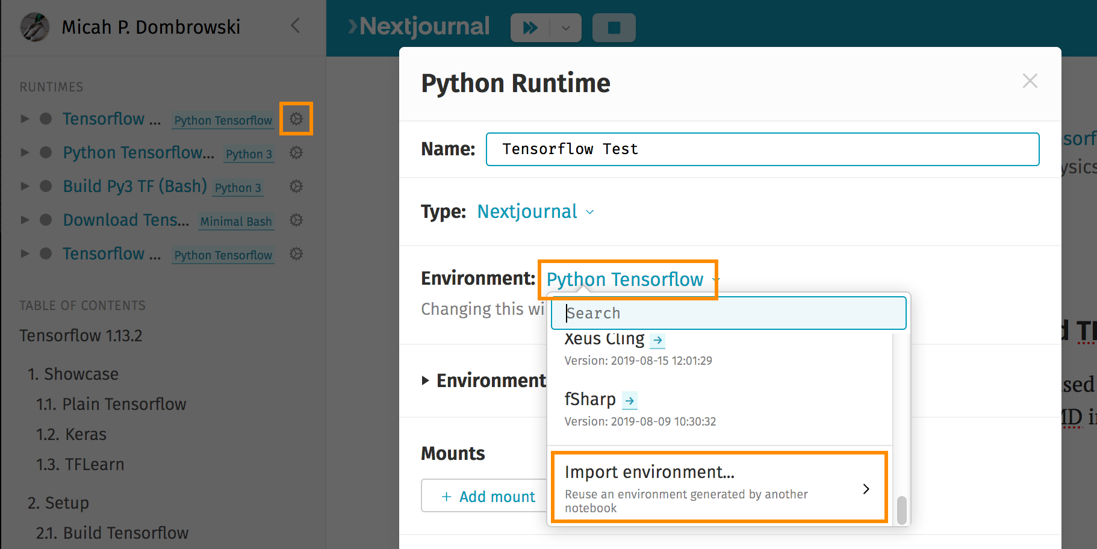The width and height of the screenshot is (1097, 549).
Task: Expand Python Tensorflow... runtime triangle
Action: point(25,152)
